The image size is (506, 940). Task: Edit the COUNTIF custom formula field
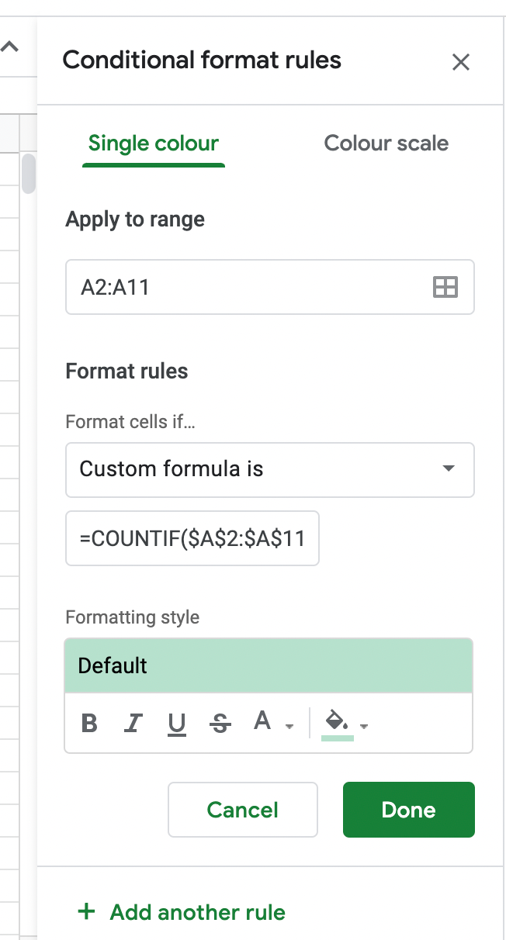coord(192,538)
